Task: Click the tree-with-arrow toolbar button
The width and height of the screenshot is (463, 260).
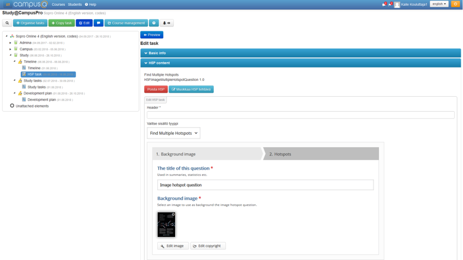Action: 166,23
